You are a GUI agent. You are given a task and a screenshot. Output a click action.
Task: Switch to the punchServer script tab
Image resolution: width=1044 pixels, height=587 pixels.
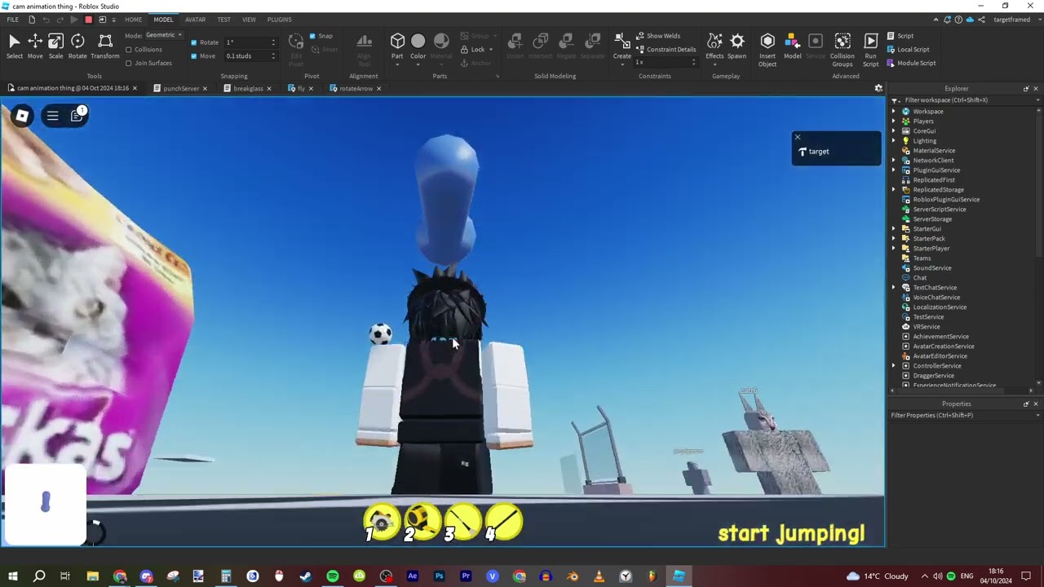[180, 88]
